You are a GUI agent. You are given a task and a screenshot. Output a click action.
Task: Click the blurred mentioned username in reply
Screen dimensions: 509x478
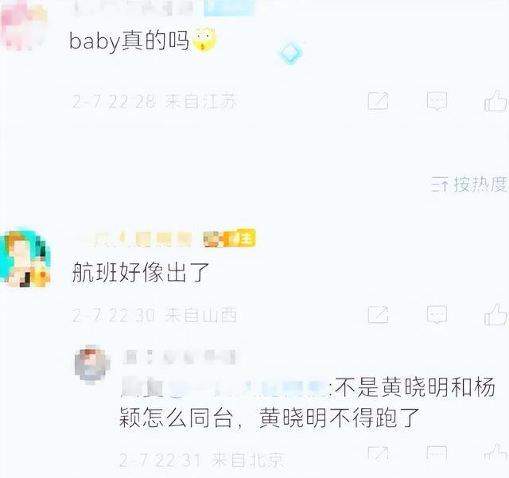tap(224, 387)
